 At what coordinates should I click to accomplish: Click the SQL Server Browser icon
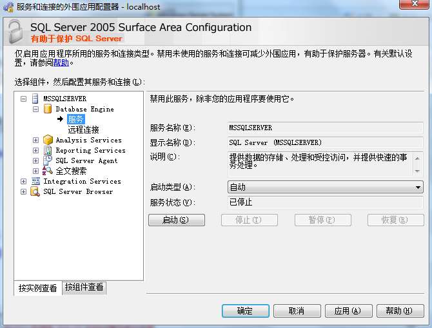point(35,191)
